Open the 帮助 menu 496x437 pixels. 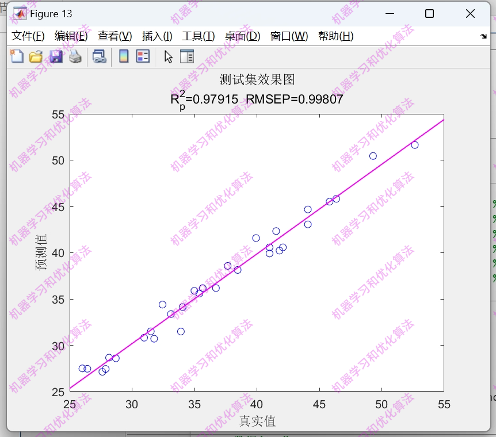click(334, 35)
